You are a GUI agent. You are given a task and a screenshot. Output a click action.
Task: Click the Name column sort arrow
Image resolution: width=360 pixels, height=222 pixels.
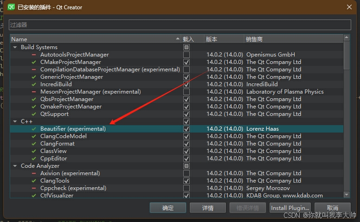pyautogui.click(x=178, y=39)
